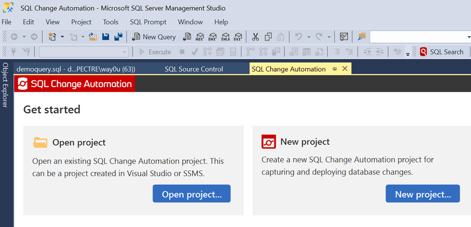Expand the Add New Item dropdown arrow
Screen dimensions: 471x227
click(83, 37)
